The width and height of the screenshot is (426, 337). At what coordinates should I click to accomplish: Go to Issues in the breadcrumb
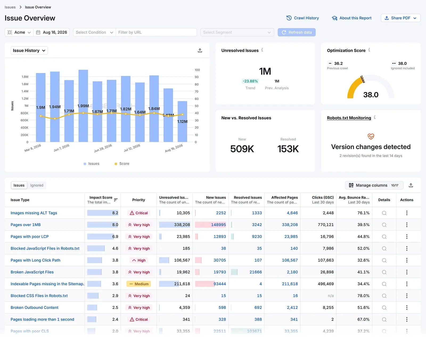pyautogui.click(x=10, y=7)
